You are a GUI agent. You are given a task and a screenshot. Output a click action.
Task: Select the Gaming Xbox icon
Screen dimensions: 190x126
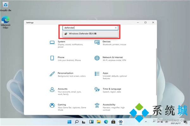[x=52, y=106]
